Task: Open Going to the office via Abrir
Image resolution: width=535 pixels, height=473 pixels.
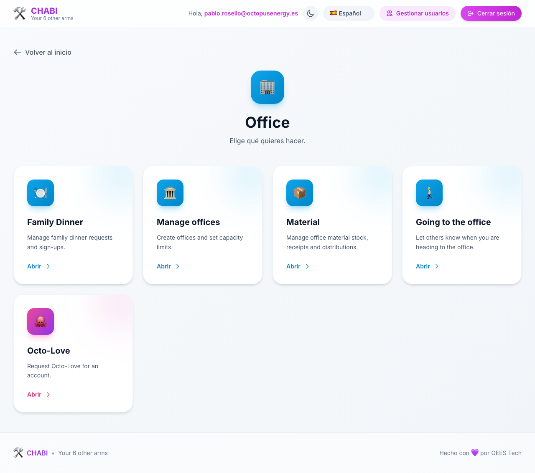Action: (428, 266)
